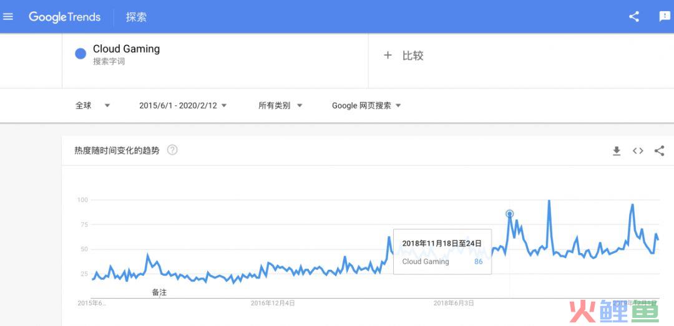Click the 2016年12月4日 axis label
674x326 pixels.
273,303
